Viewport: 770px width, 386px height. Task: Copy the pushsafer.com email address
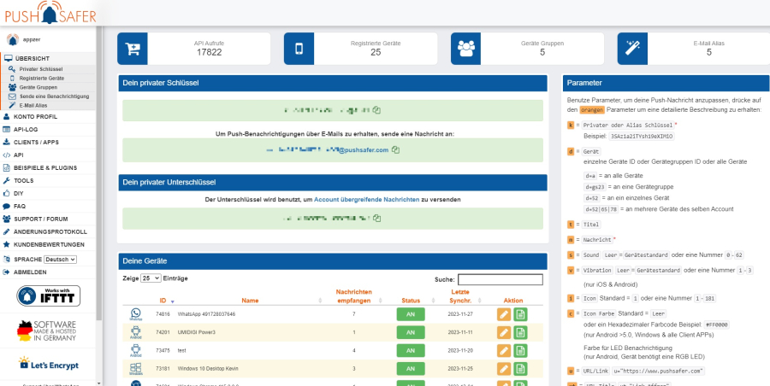[x=395, y=150]
